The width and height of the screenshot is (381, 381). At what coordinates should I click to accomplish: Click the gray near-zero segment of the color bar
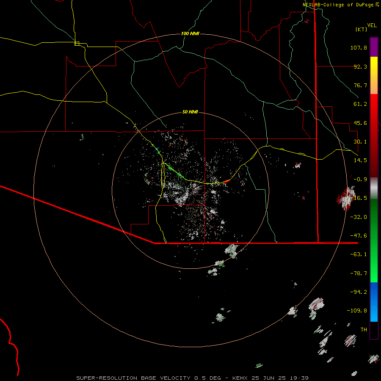[x=374, y=188]
